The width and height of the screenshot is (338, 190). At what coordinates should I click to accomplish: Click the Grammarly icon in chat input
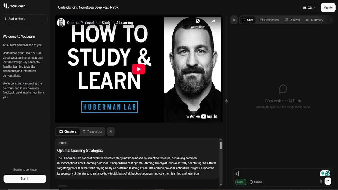pyautogui.click(x=328, y=173)
